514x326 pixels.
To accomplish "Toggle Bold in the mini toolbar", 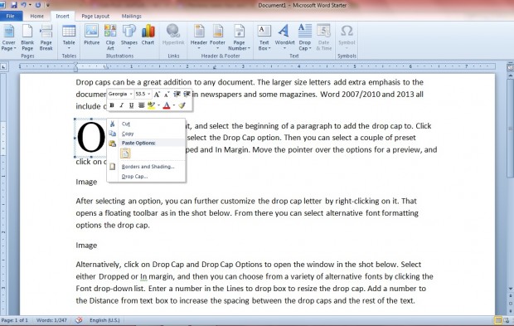I will pos(112,105).
